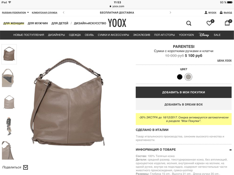This screenshot has height=175, width=234.
Task: Collapse the Информация о товаре section
Action: (x=230, y=150)
